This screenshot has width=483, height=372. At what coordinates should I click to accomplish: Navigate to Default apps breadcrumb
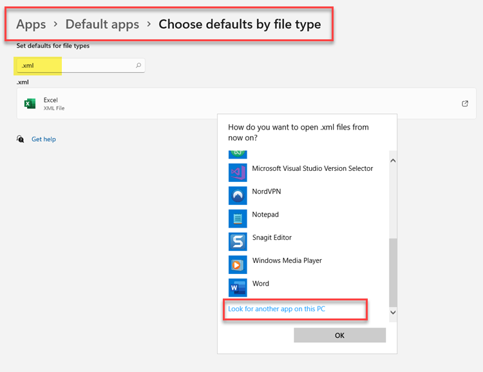tap(102, 24)
